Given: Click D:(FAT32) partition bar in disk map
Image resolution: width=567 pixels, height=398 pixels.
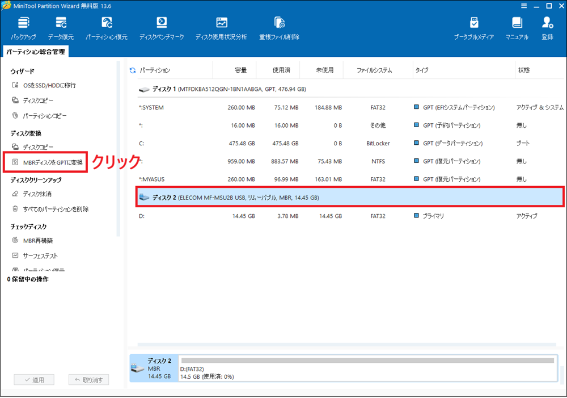Looking at the screenshot, I should (x=368, y=368).
